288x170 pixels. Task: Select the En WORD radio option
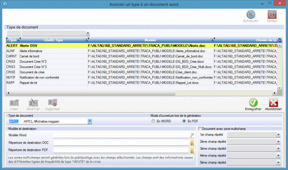(153, 121)
